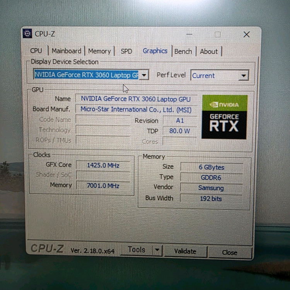Viewport: 290px width, 290px height.
Task: Click the memory Size 6 GBytes value
Action: (x=212, y=167)
